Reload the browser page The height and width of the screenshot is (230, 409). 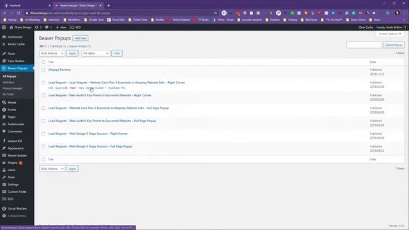(x=19, y=13)
